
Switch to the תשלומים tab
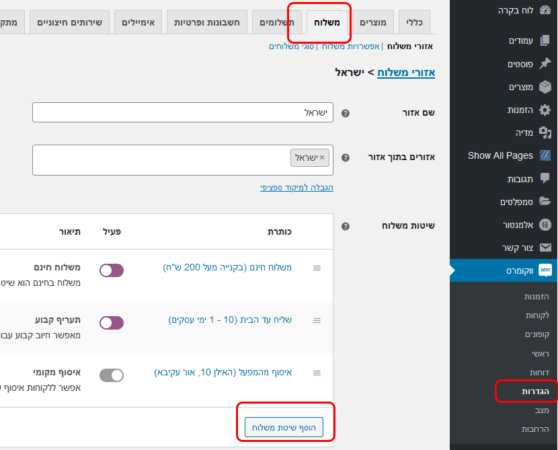(277, 22)
